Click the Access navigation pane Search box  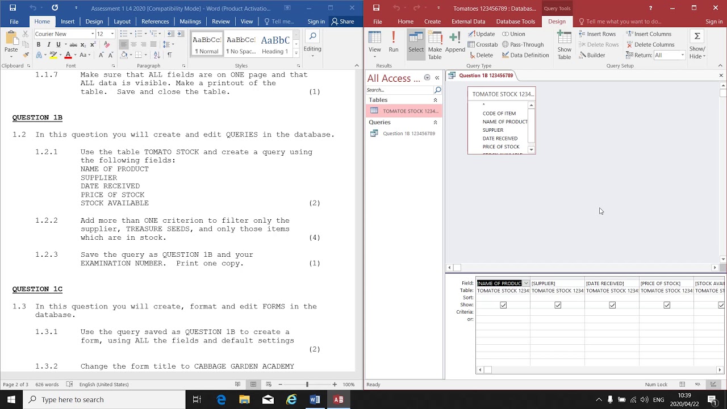pyautogui.click(x=400, y=90)
